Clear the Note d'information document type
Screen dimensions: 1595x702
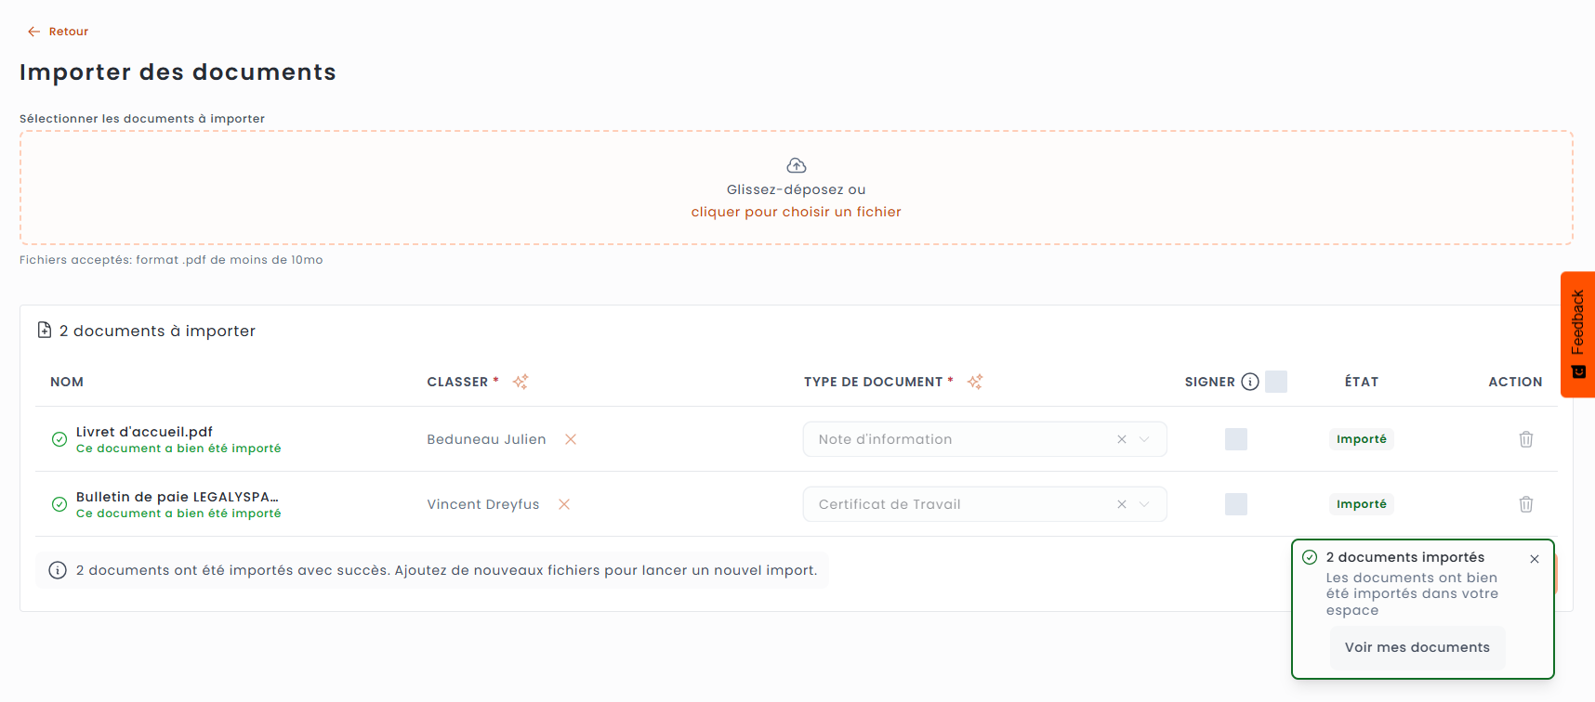tap(1122, 439)
